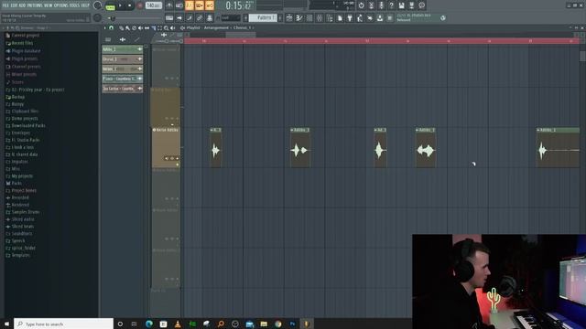Open the Piano roll from toolbar
586x329 pixels.
click(299, 18)
